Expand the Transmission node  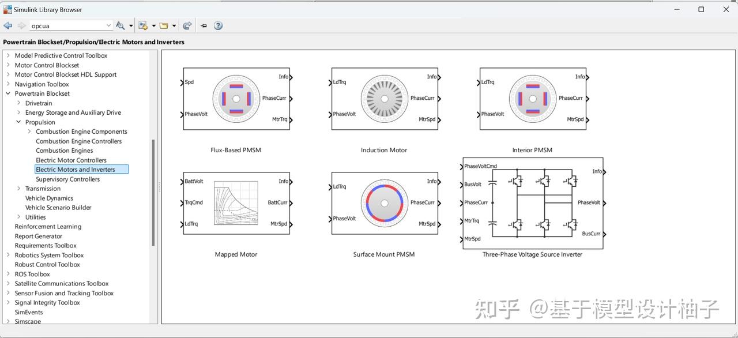[18, 189]
